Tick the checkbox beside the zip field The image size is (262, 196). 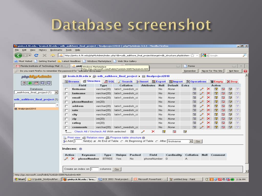(67, 119)
